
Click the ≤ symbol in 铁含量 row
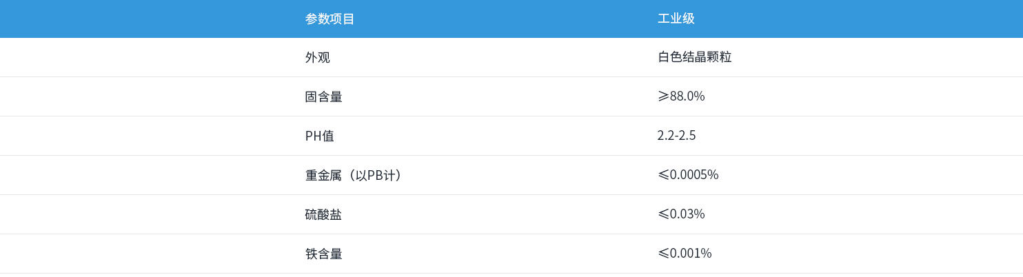[x=663, y=254]
